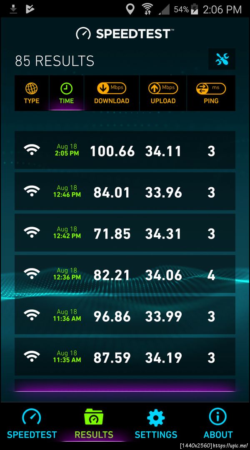The width and height of the screenshot is (250, 450).
Task: Switch to the SPEEDTEST tab
Action: pos(32,424)
